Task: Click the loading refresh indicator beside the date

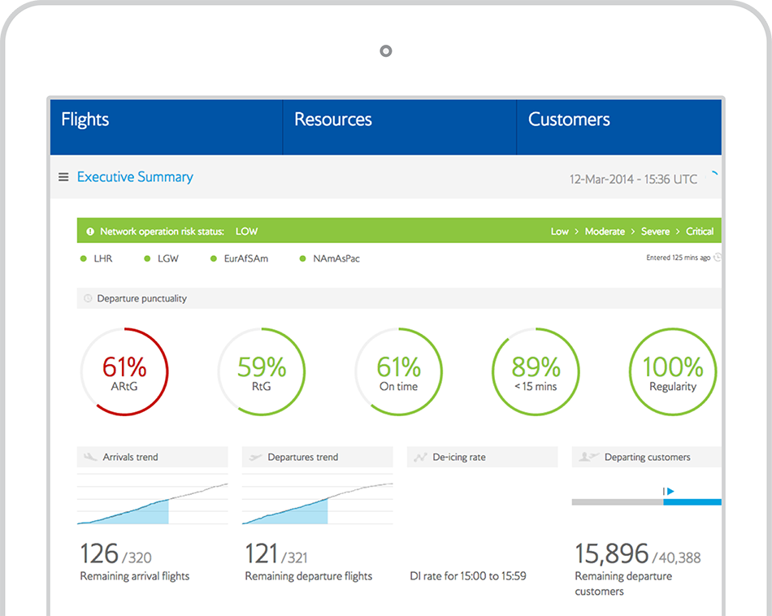Action: click(714, 174)
